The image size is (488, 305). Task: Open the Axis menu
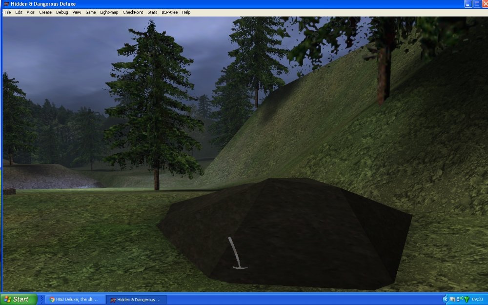coord(30,13)
